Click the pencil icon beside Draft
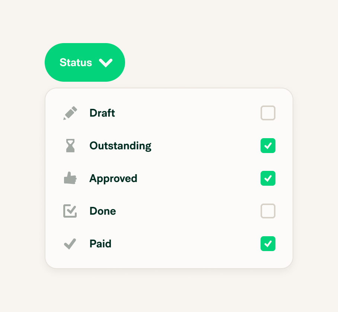This screenshot has height=312, width=338. (x=70, y=113)
